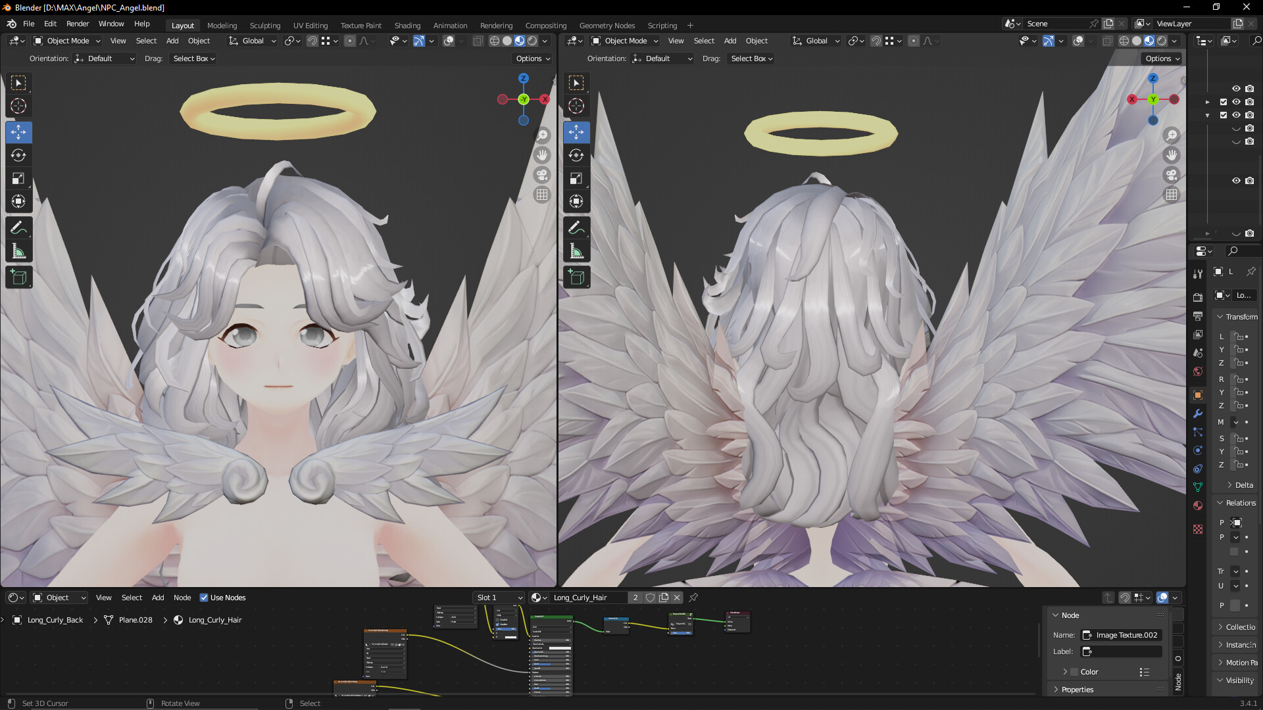Switch right viewport to rendered shading mode

(x=1162, y=41)
